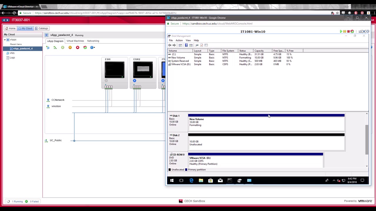The height and width of the screenshot is (211, 376).
Task: Click Back arrow in Disk Management toolbar
Action: 169,45
